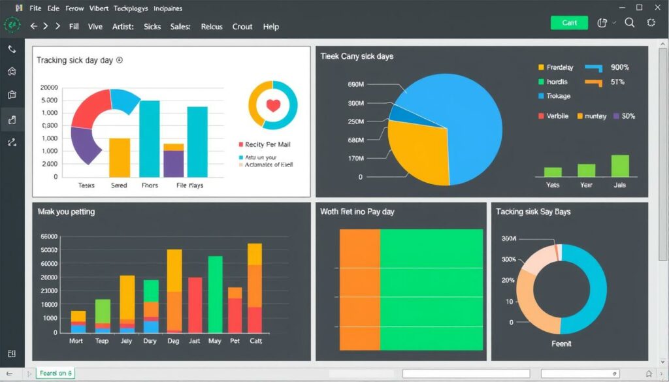Viewport: 669px width, 382px height.
Task: Click the blue Trokage legend swatch
Action: (x=541, y=96)
